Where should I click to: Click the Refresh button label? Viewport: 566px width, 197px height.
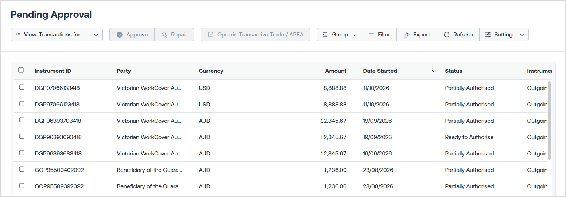463,35
